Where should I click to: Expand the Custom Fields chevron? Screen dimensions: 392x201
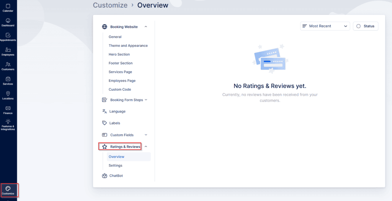[146, 135]
